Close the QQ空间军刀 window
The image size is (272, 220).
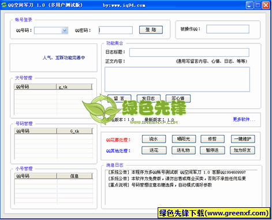(x=266, y=5)
